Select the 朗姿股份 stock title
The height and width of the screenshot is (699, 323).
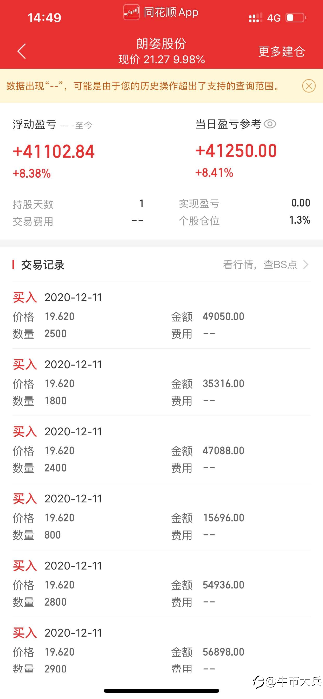pyautogui.click(x=161, y=44)
